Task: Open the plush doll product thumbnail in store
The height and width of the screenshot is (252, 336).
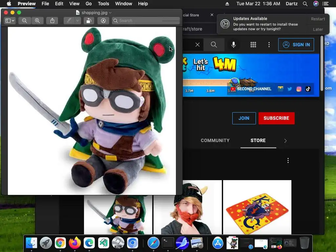Action: [118, 215]
